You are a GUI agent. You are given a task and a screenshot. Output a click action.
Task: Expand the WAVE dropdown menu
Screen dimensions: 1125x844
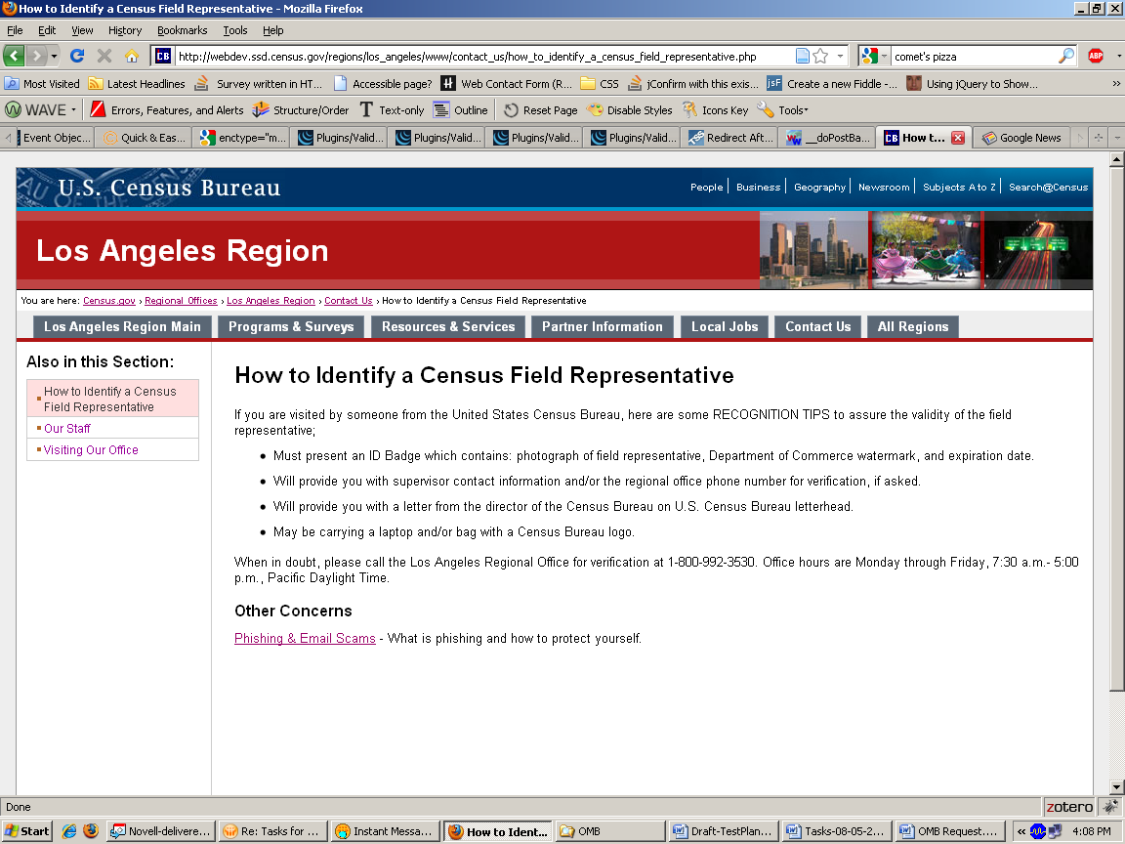pyautogui.click(x=73, y=109)
